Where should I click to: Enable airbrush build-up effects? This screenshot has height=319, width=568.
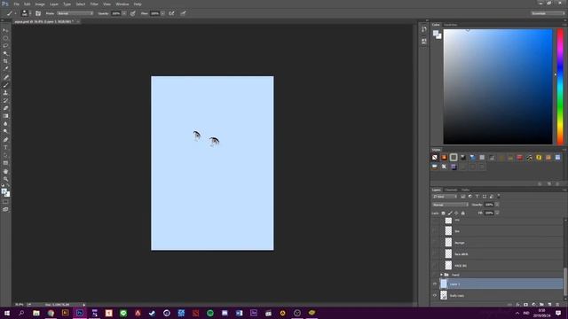171,13
